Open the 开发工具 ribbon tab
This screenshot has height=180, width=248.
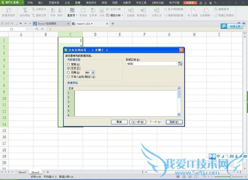(x=141, y=3)
